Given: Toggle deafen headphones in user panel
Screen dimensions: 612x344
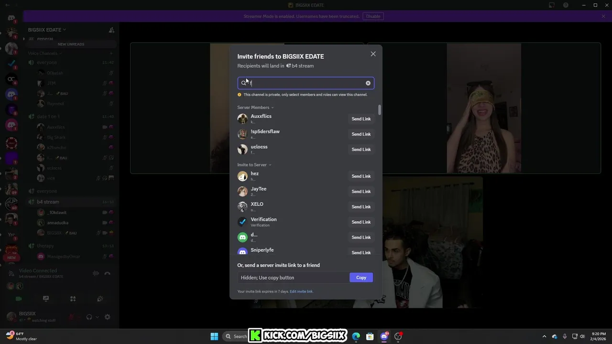Looking at the screenshot, I should click(x=89, y=317).
